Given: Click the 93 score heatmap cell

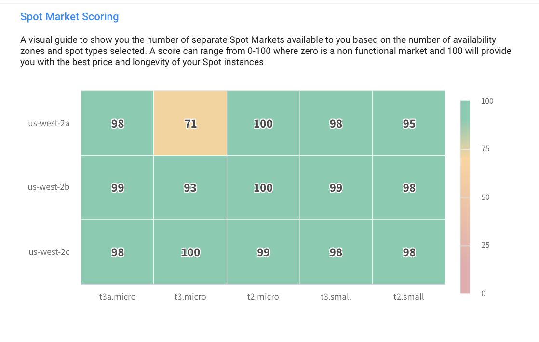Looking at the screenshot, I should 190,187.
